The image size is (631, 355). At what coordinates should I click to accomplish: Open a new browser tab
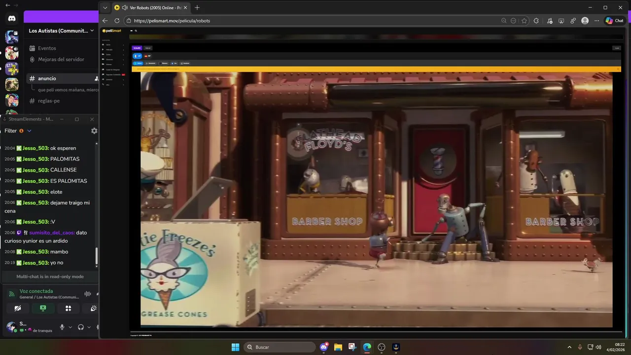[x=197, y=7]
